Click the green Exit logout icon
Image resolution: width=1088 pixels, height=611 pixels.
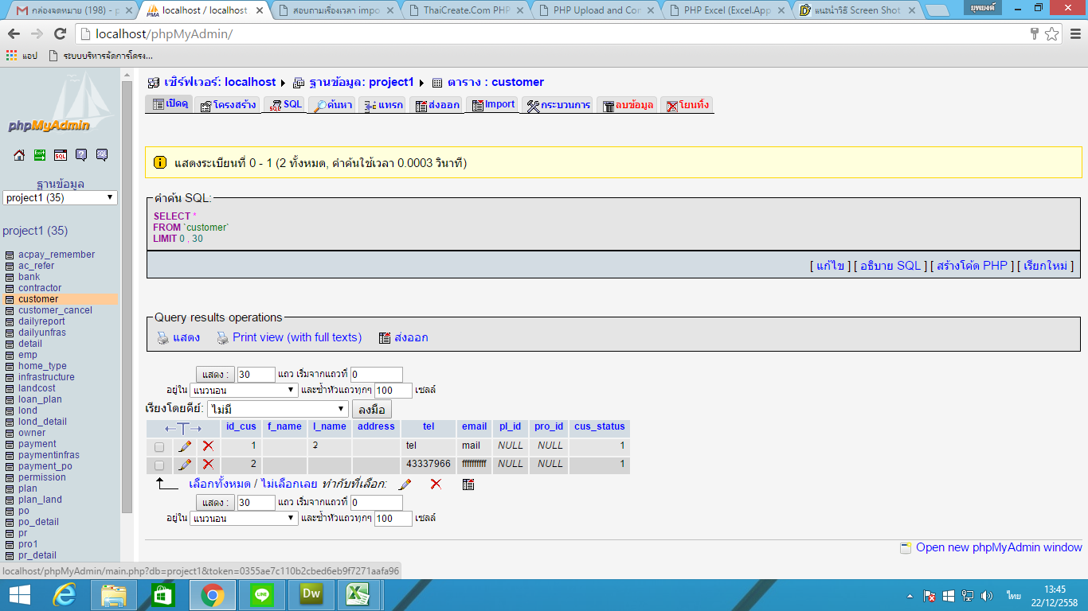click(38, 155)
